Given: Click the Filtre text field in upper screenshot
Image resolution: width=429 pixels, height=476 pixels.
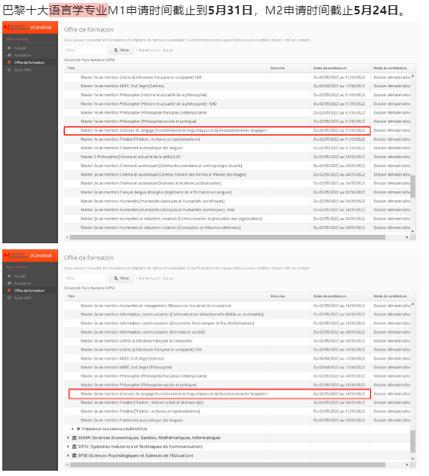Looking at the screenshot, I should point(85,50).
